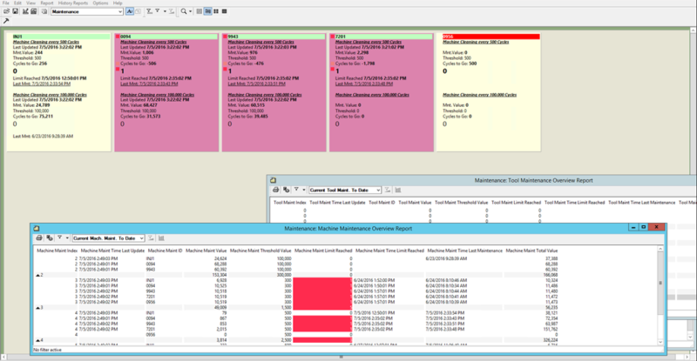This screenshot has width=697, height=361.
Task: Open the filter dropdown arrow in main toolbar
Action: click(165, 11)
